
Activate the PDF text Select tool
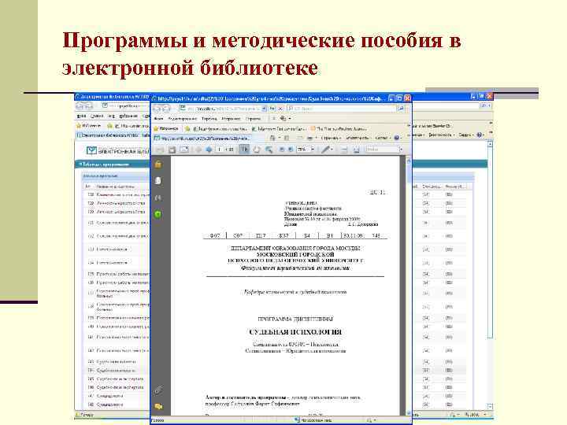(x=244, y=150)
